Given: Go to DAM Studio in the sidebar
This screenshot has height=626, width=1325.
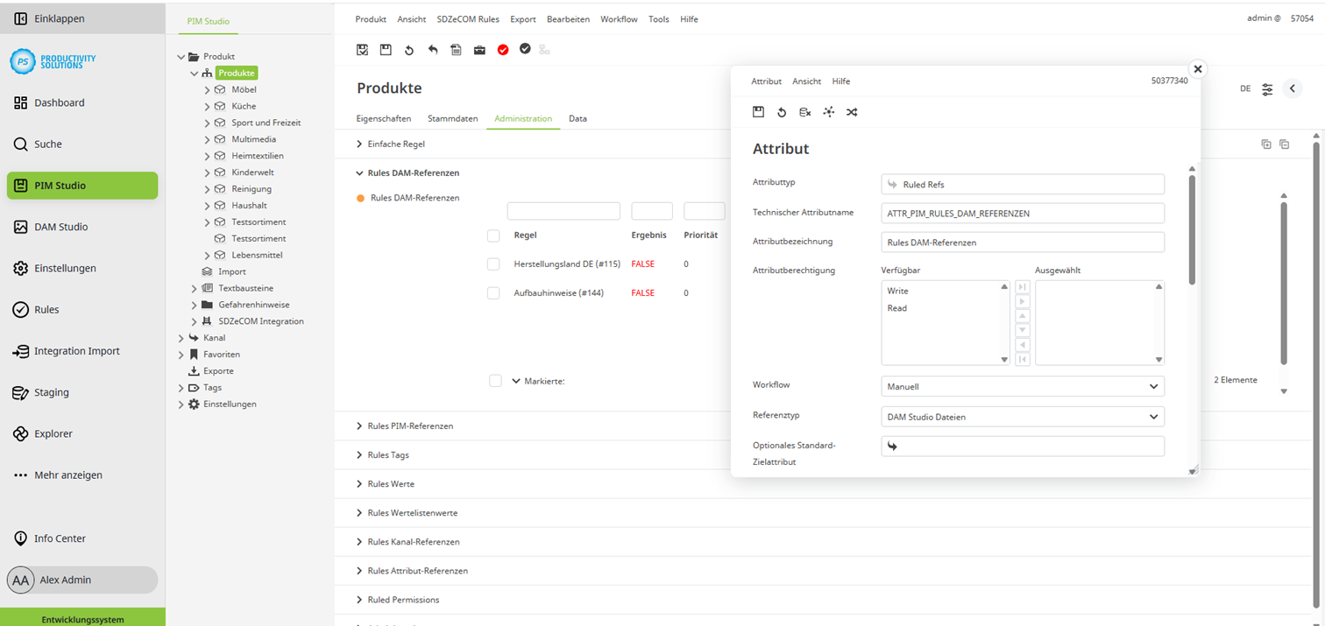Looking at the screenshot, I should tap(60, 227).
